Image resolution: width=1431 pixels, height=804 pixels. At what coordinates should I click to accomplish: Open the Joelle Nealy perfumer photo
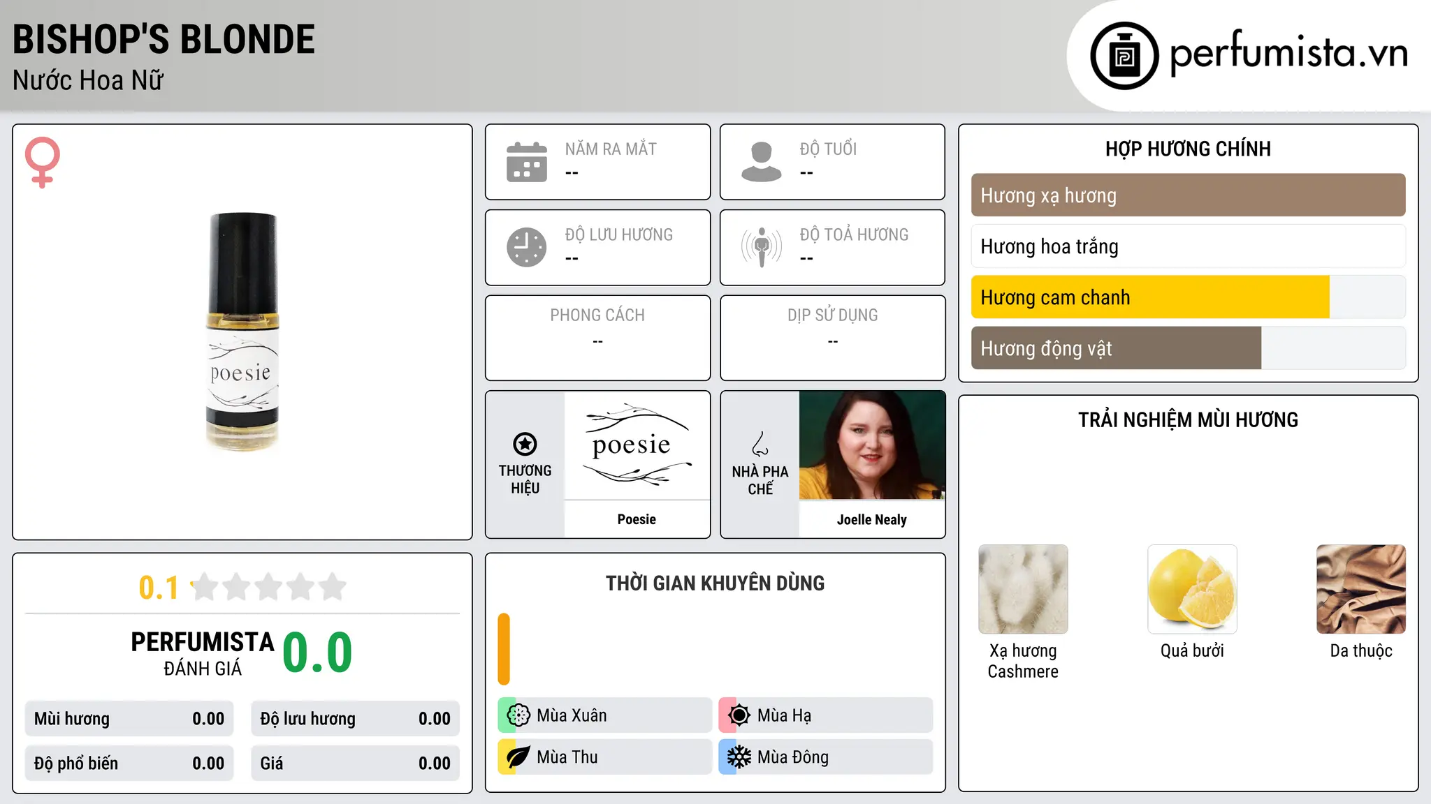pyautogui.click(x=872, y=445)
